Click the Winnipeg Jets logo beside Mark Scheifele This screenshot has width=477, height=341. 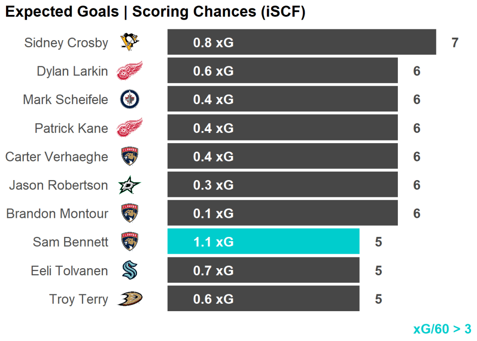point(129,99)
